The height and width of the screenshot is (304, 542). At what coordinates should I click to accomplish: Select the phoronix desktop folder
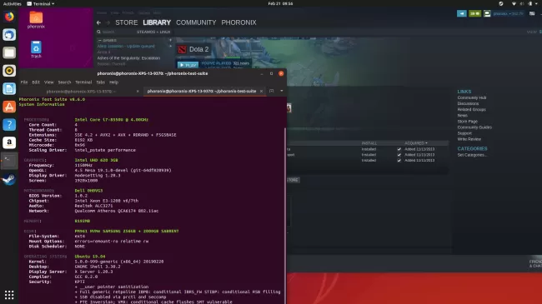pyautogui.click(x=36, y=20)
